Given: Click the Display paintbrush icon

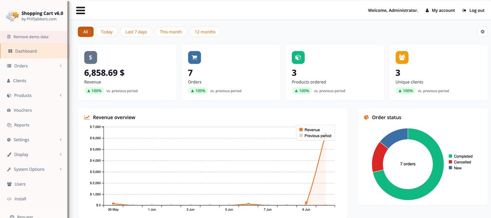Looking at the screenshot, I should coord(9,155).
